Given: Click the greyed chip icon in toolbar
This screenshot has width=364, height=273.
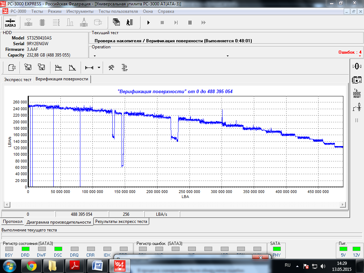Looking at the screenshot, I should click(42, 22).
